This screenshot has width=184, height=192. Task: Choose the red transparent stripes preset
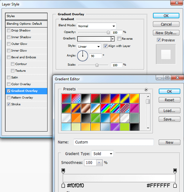coord(125,108)
